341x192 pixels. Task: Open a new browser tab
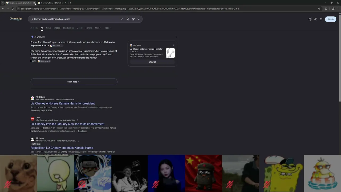coord(71,3)
